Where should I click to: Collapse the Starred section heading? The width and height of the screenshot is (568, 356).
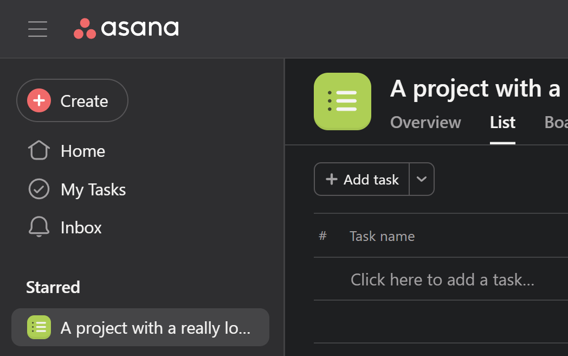pyautogui.click(x=53, y=288)
